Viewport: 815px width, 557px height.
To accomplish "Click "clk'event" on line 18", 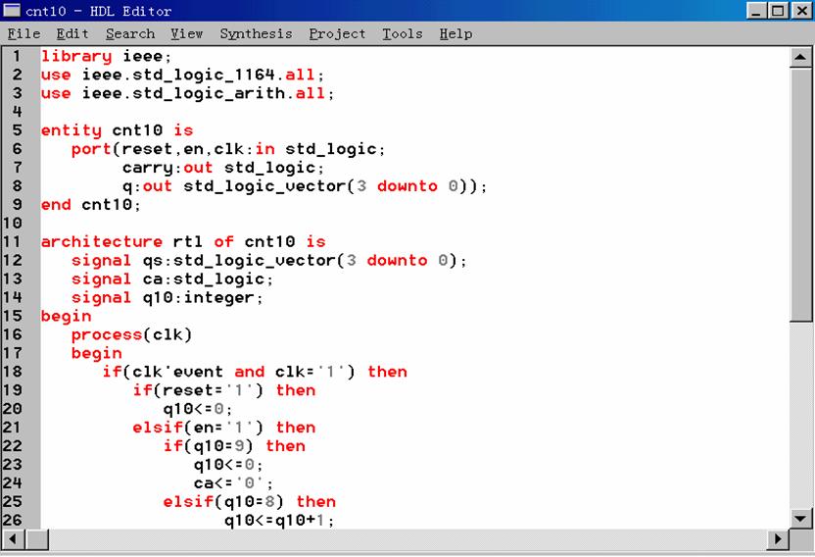I will [x=177, y=372].
